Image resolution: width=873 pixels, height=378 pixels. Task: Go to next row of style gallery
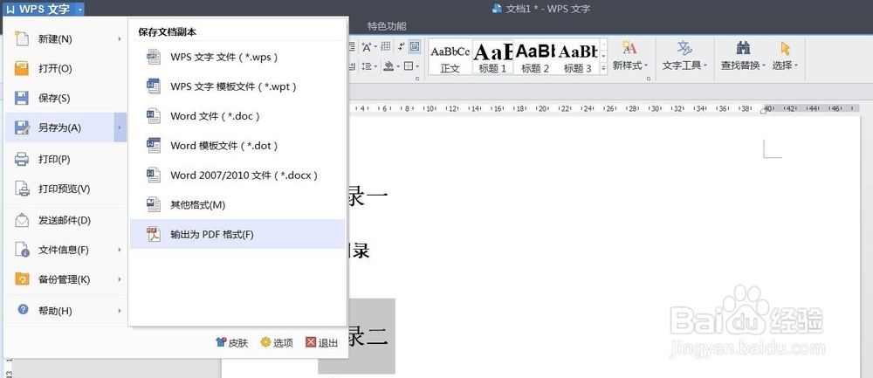(603, 56)
